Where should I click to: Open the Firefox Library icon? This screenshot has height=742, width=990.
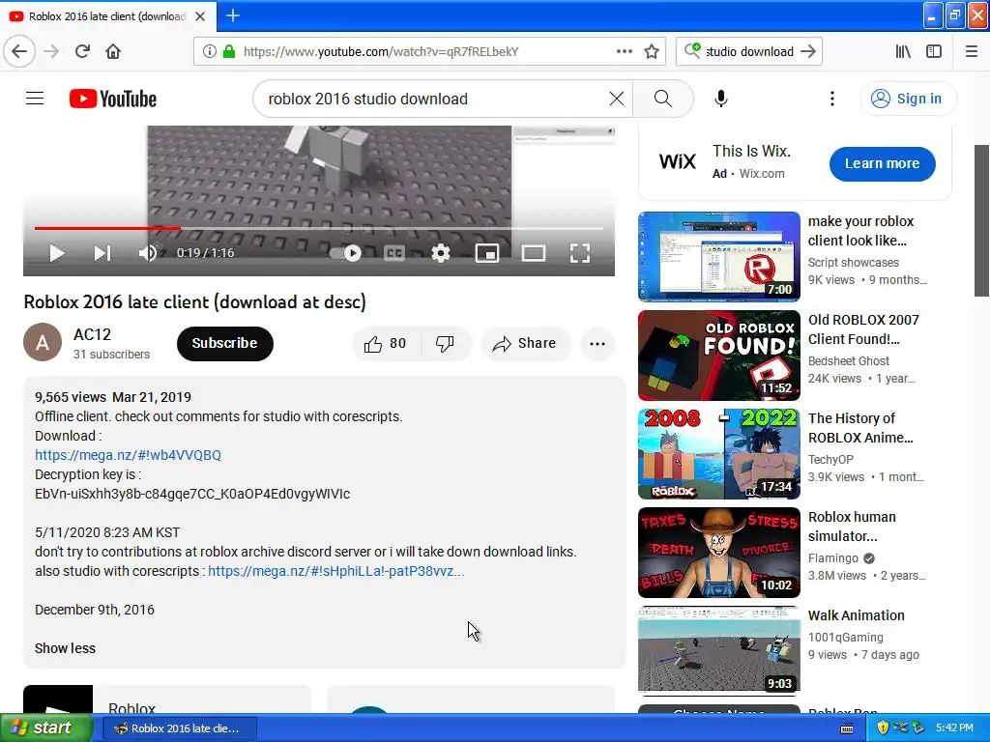[x=903, y=51]
